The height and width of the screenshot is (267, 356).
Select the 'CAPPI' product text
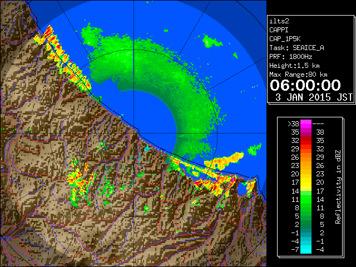(x=279, y=30)
